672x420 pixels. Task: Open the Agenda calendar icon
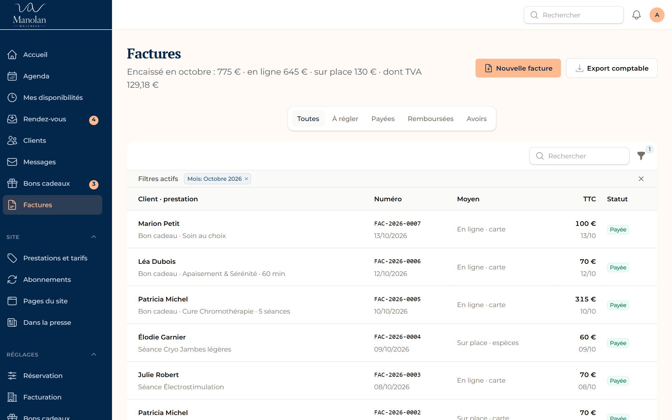click(12, 76)
